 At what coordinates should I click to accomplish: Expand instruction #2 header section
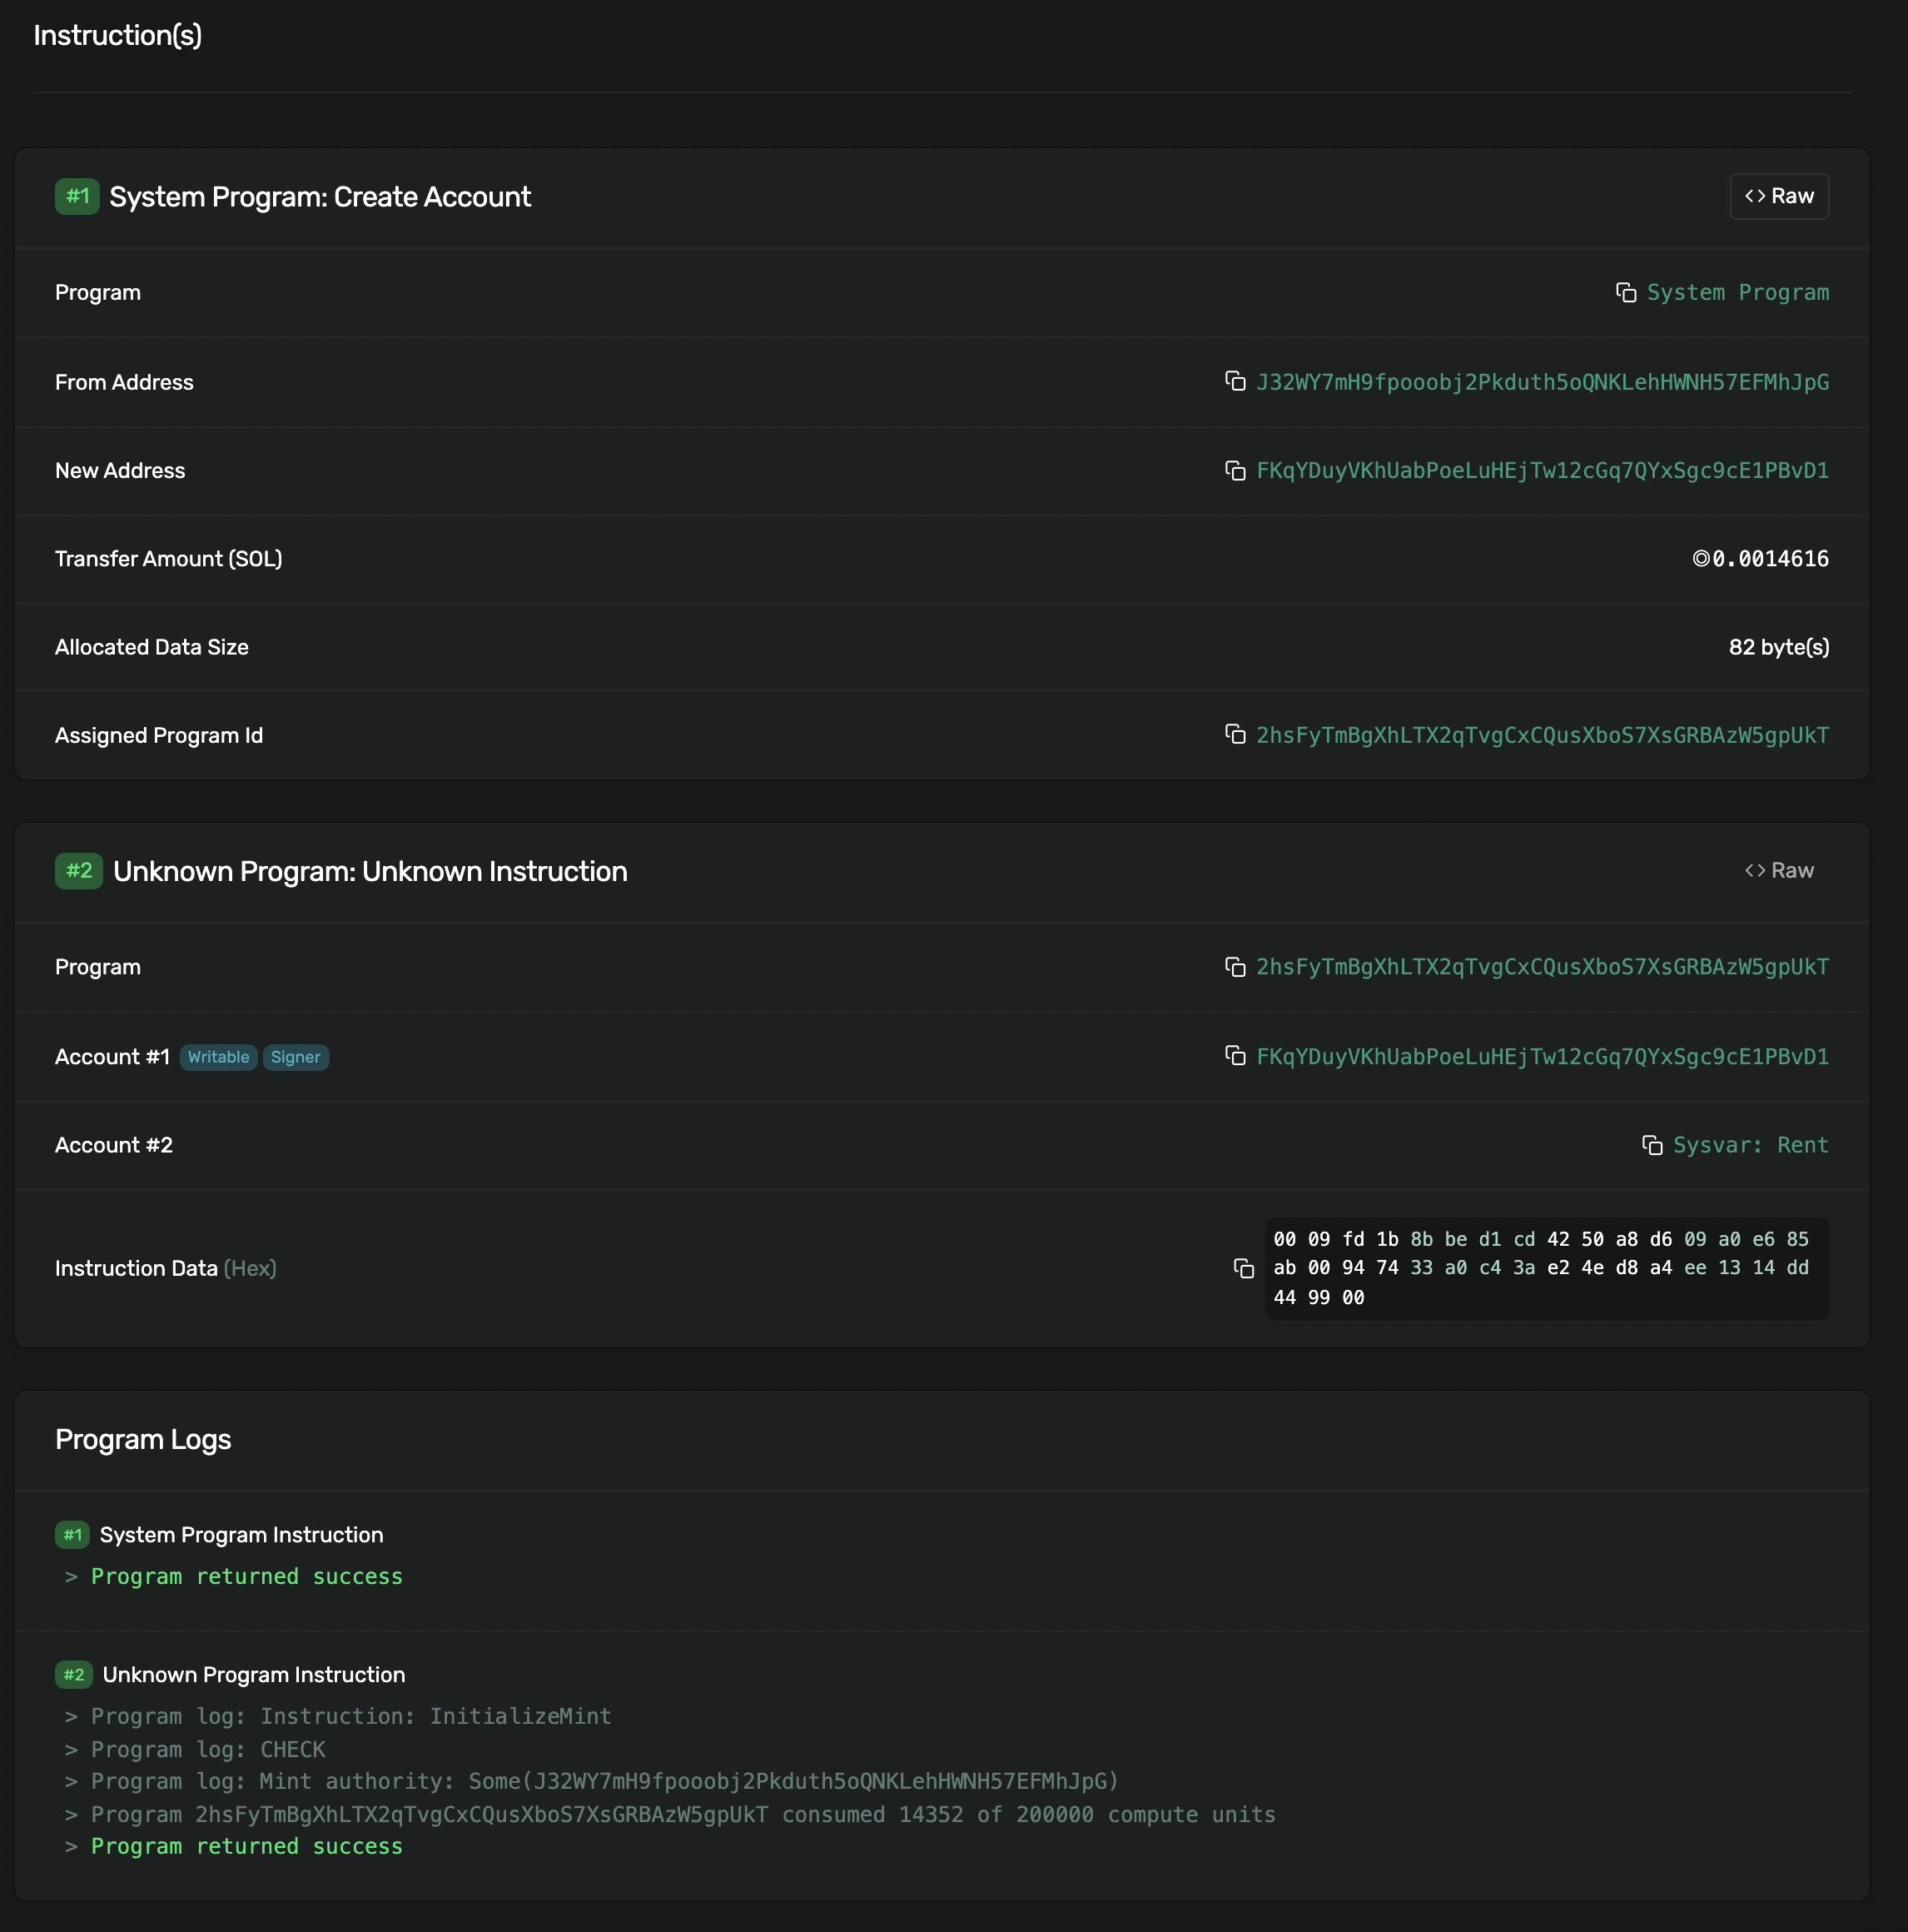[370, 871]
